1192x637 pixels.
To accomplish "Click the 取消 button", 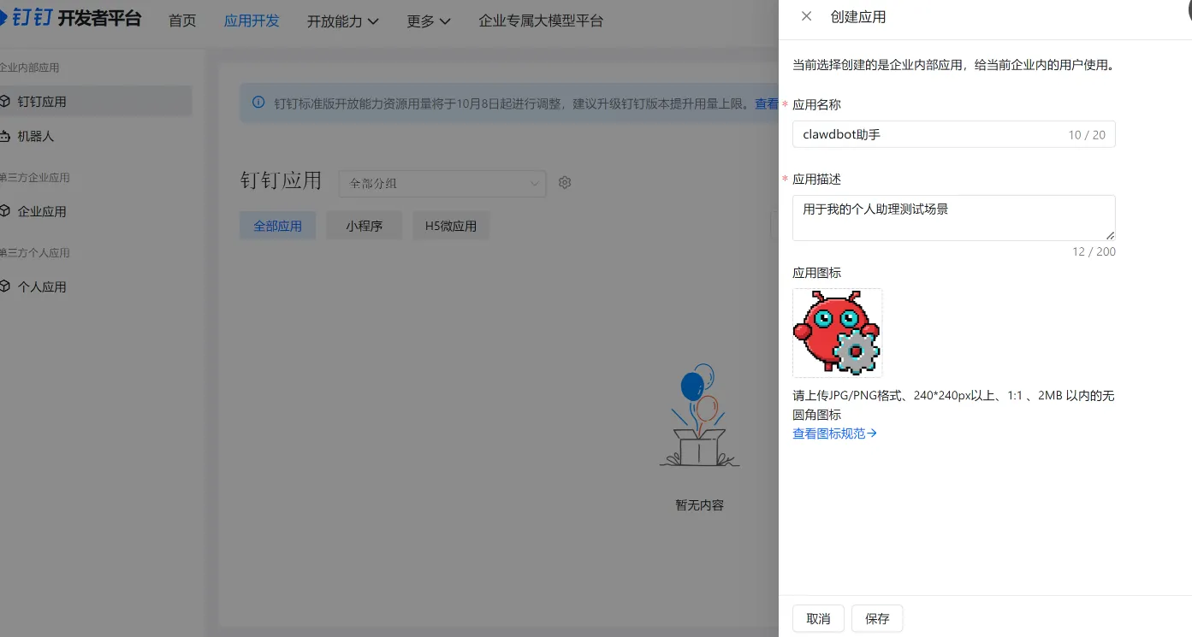I will tap(818, 618).
